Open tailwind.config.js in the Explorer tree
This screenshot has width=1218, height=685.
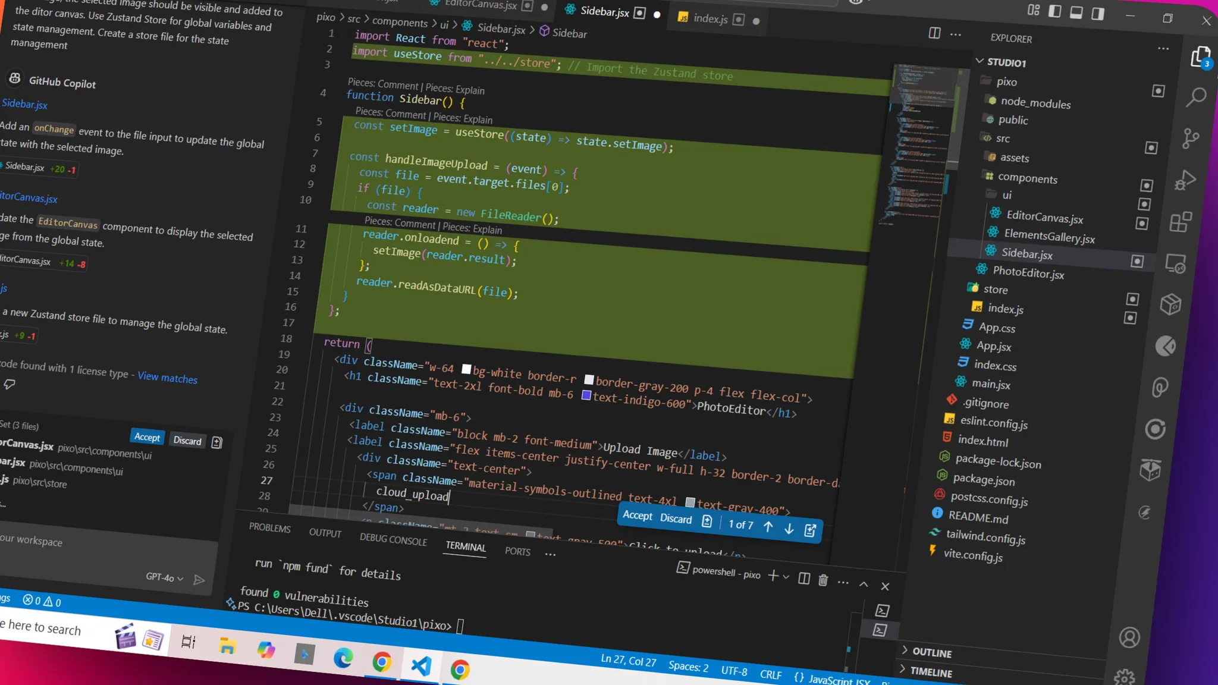coord(985,538)
